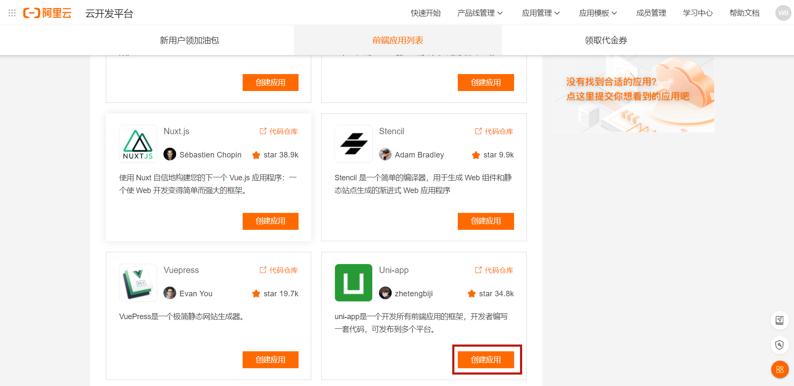
Task: Create application from Stencil template
Action: pos(486,221)
